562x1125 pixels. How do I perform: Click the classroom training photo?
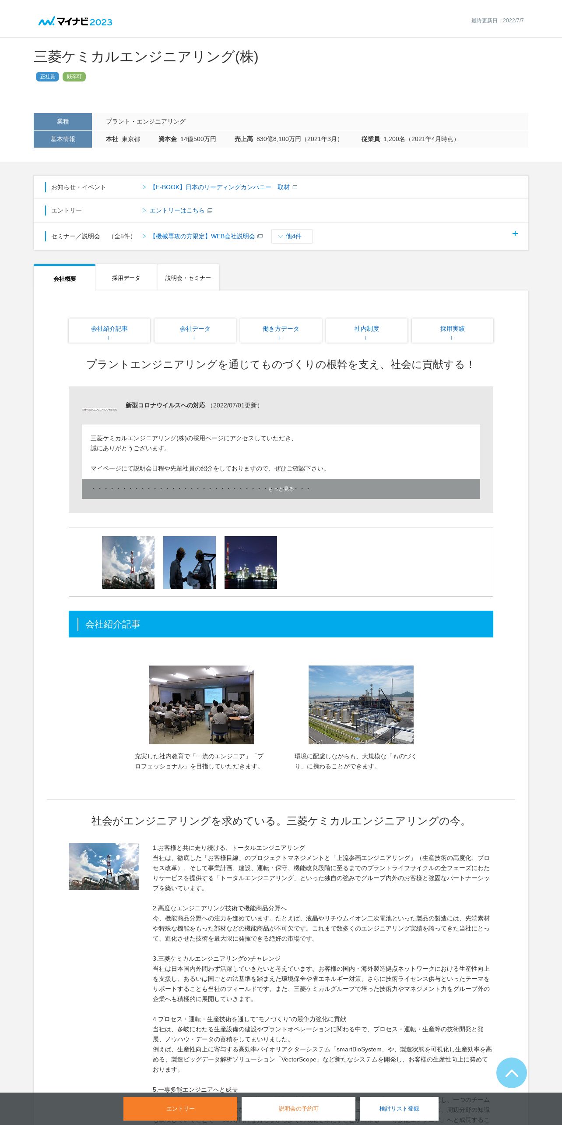pyautogui.click(x=201, y=705)
